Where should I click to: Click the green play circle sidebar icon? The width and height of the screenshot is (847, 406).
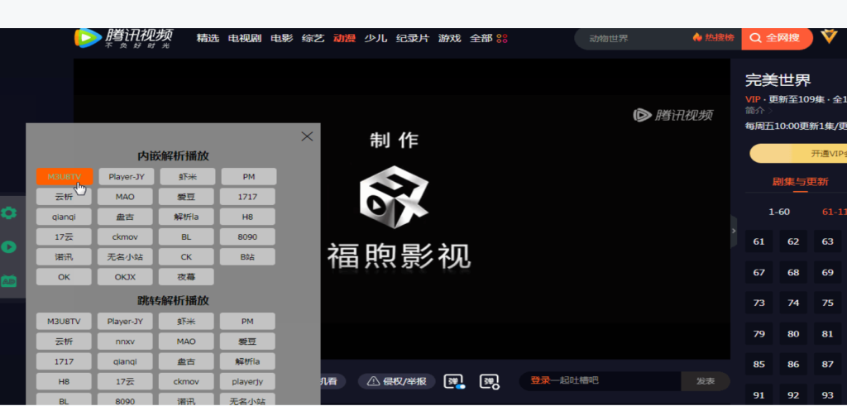(8, 246)
